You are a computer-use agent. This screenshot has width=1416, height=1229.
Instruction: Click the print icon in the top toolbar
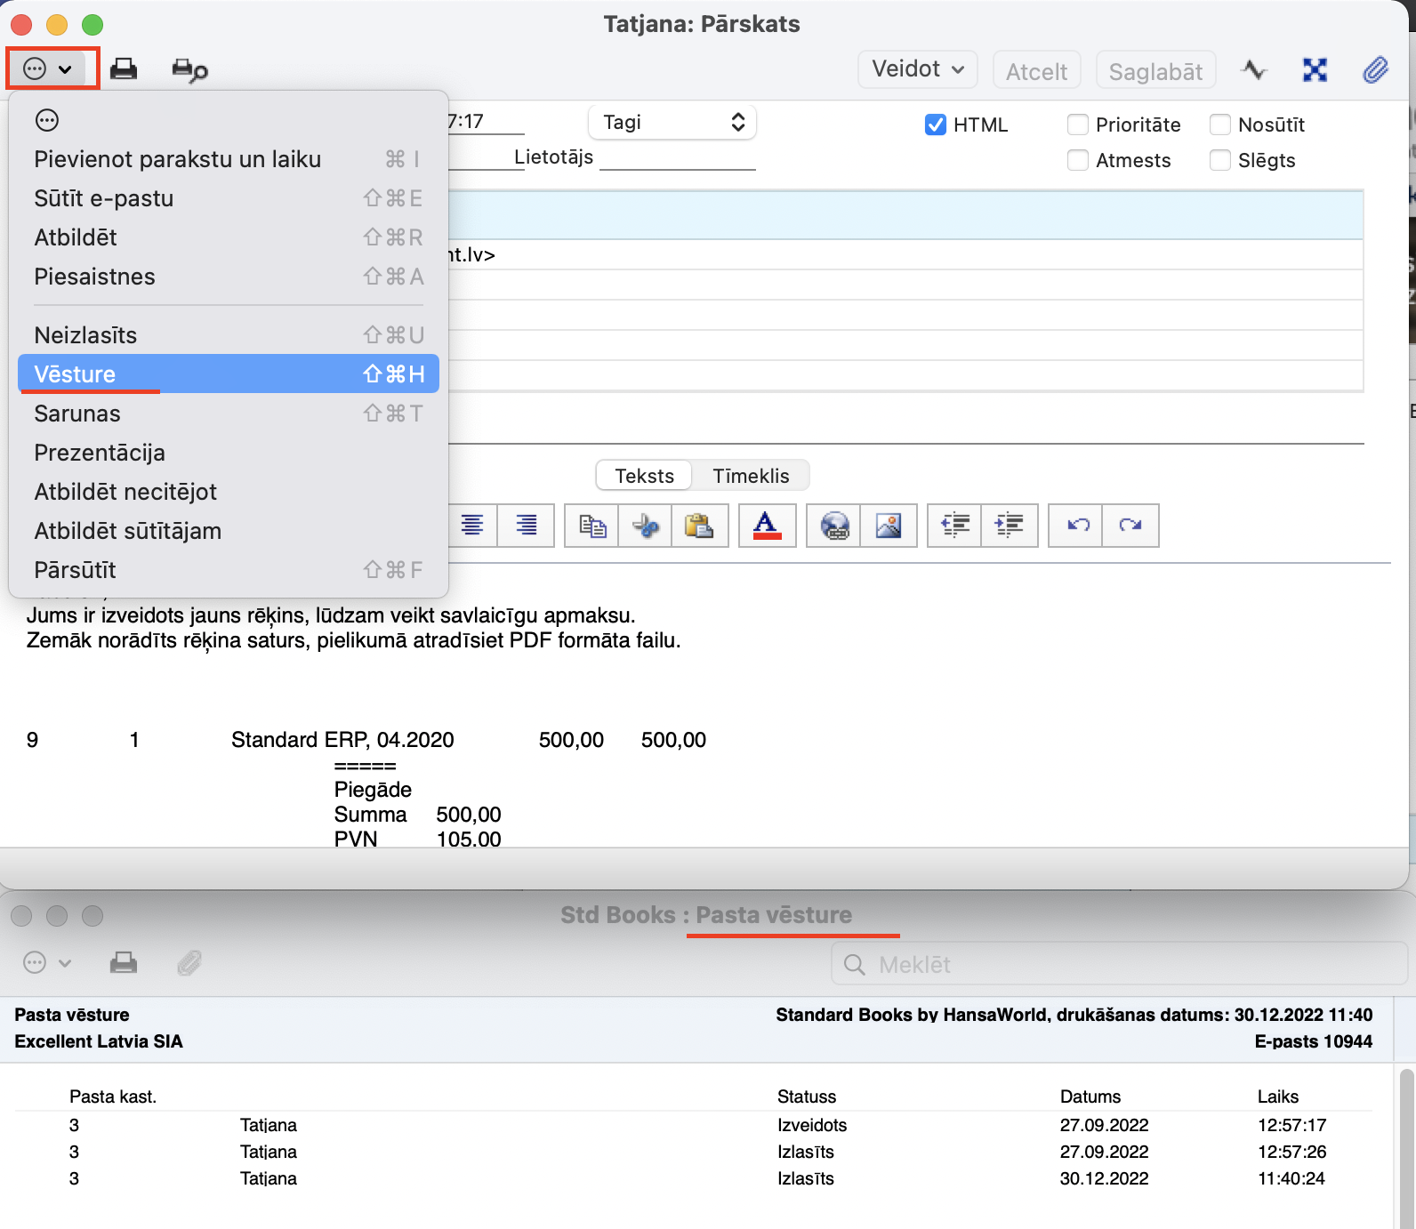pos(124,69)
